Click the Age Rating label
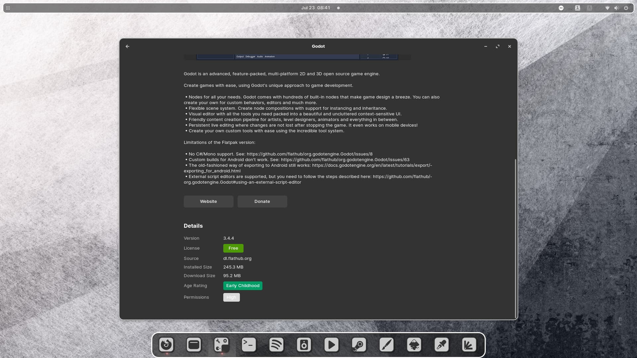This screenshot has height=358, width=637. tap(195, 286)
